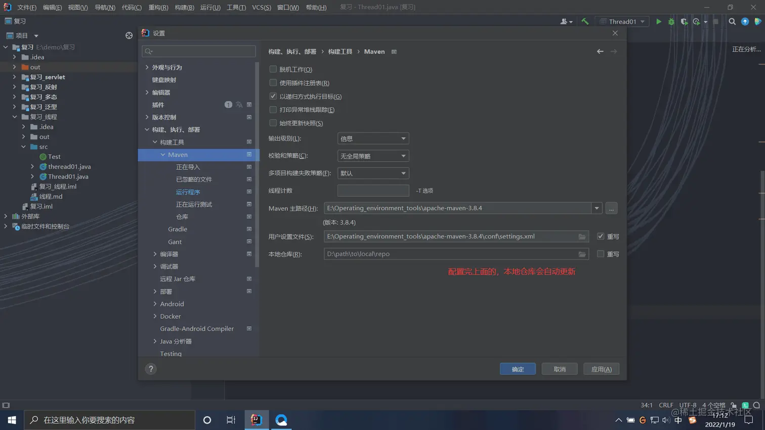This screenshot has height=430, width=765.
Task: Open the 编辑(E) menu
Action: point(52,8)
